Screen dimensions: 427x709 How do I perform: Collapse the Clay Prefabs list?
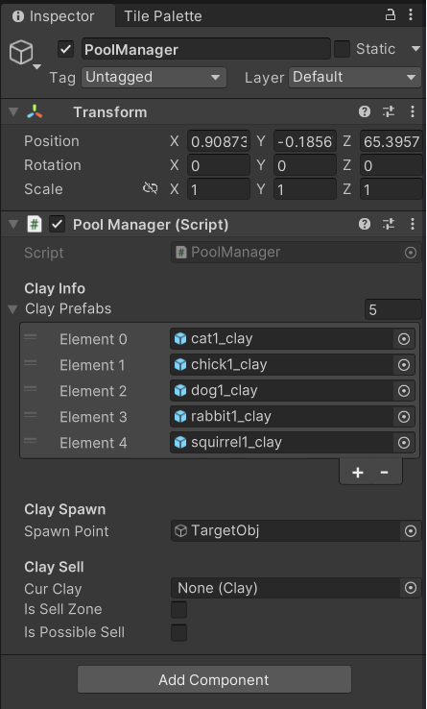pos(12,309)
